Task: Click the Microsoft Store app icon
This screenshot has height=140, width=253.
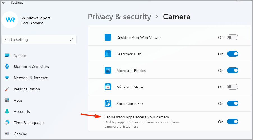Action: [108, 87]
